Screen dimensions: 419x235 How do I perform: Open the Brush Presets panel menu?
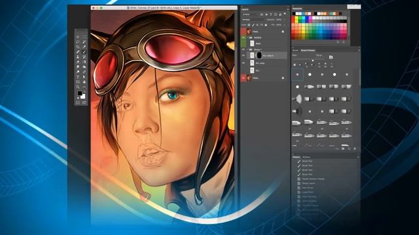(x=359, y=50)
